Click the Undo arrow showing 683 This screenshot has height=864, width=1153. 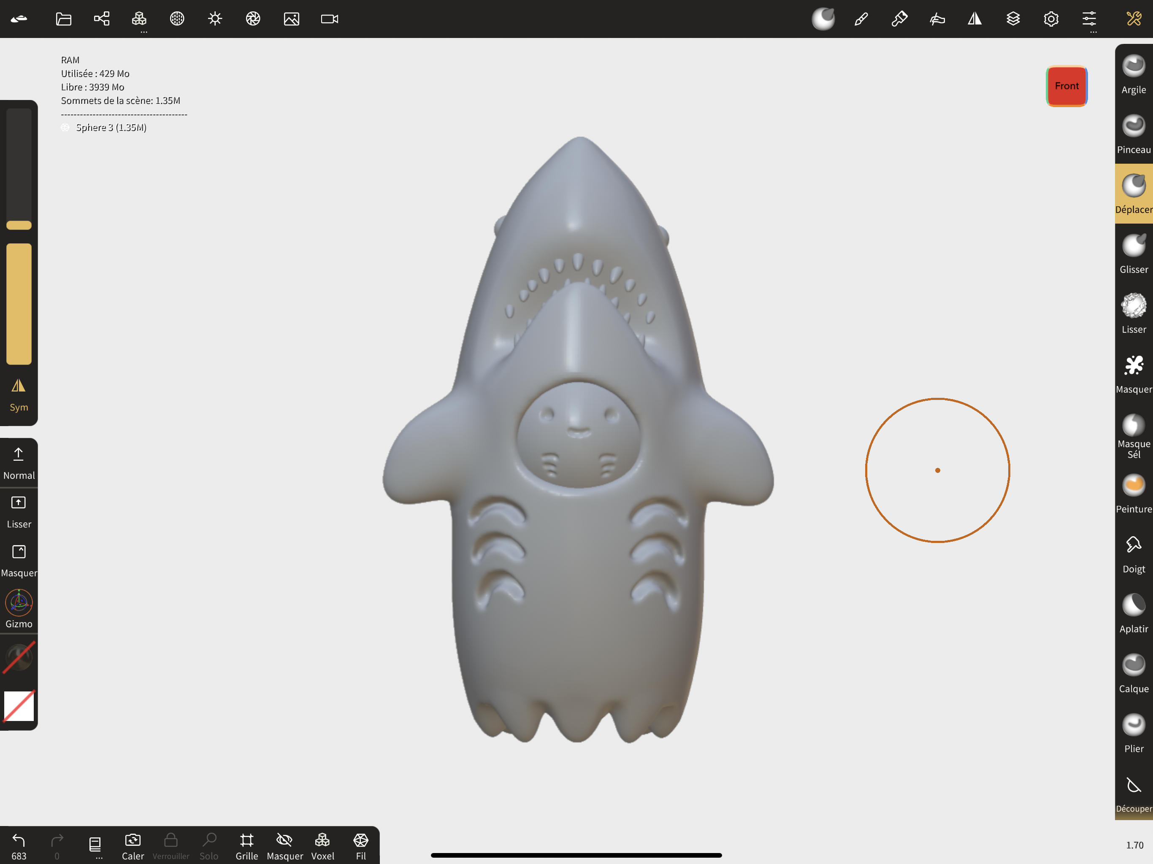[x=19, y=846]
